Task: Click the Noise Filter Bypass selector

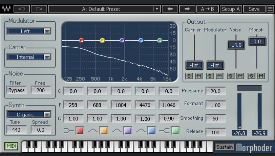Action: (17, 90)
